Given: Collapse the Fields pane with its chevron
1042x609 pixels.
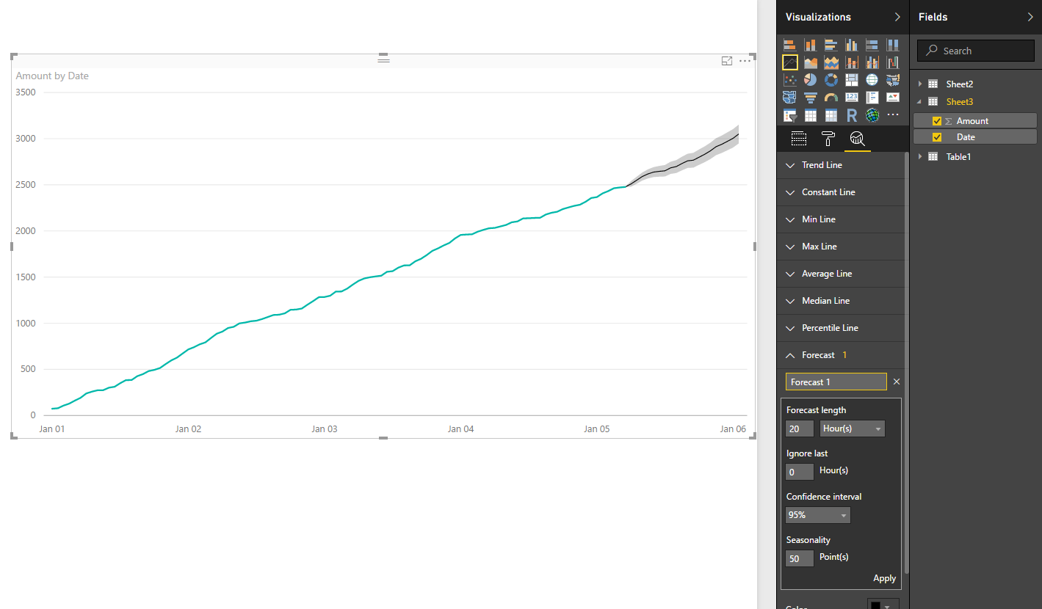Looking at the screenshot, I should click(1030, 17).
